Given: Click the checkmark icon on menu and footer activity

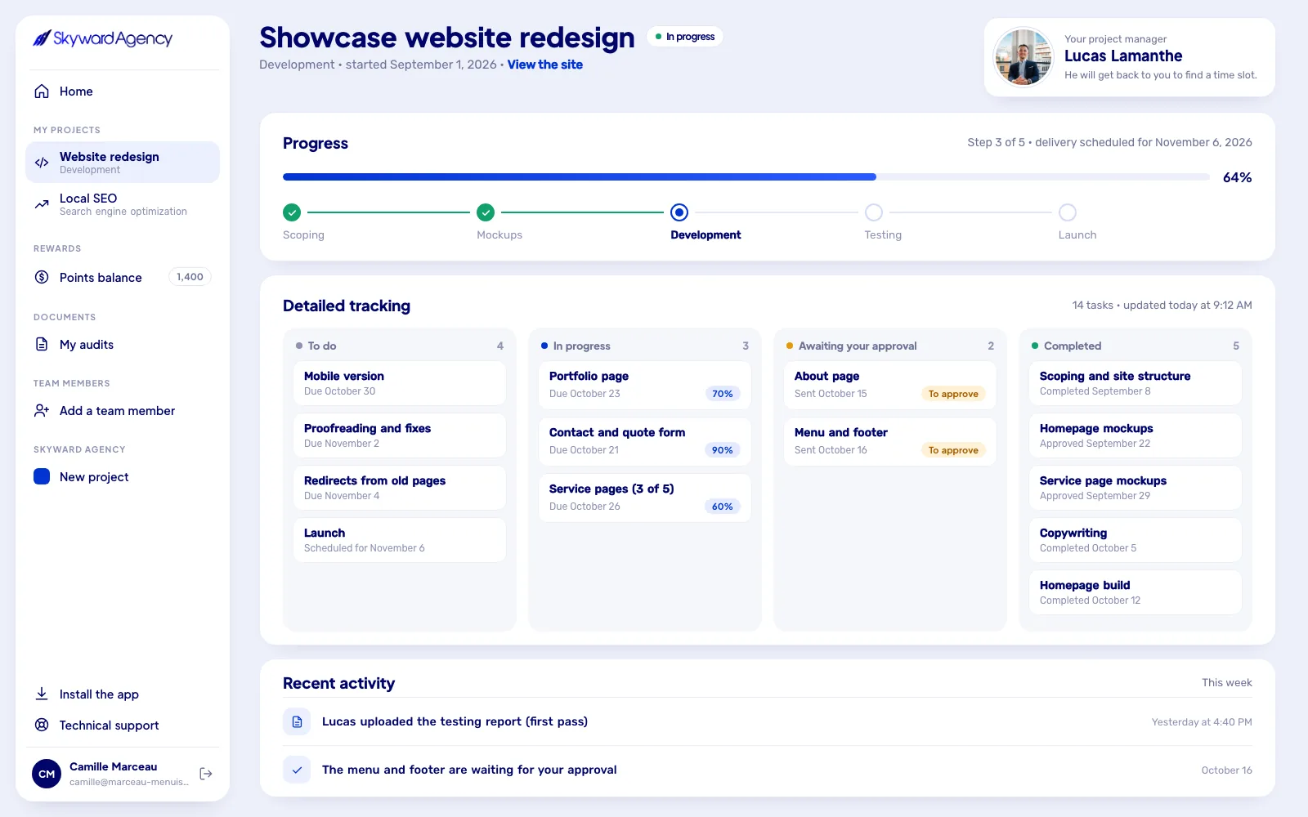Looking at the screenshot, I should point(297,770).
